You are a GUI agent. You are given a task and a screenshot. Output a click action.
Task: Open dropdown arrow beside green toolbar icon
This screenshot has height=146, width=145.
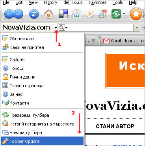click(124, 14)
